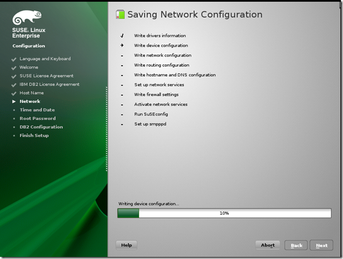Select Time and Date step in sidebar
Screen dimensions: 343x259
(37, 110)
